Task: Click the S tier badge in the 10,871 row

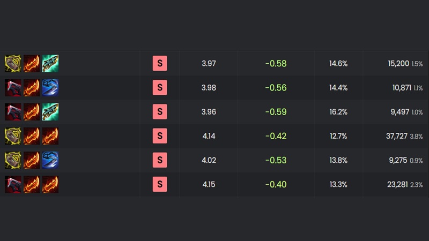Action: click(x=159, y=88)
